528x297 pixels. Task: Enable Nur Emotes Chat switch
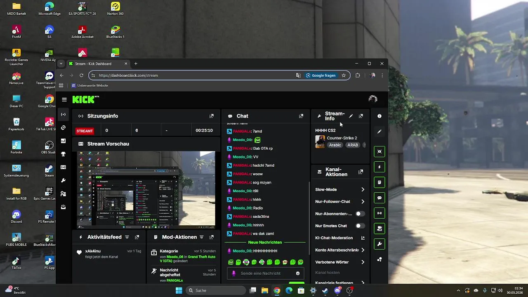(360, 226)
